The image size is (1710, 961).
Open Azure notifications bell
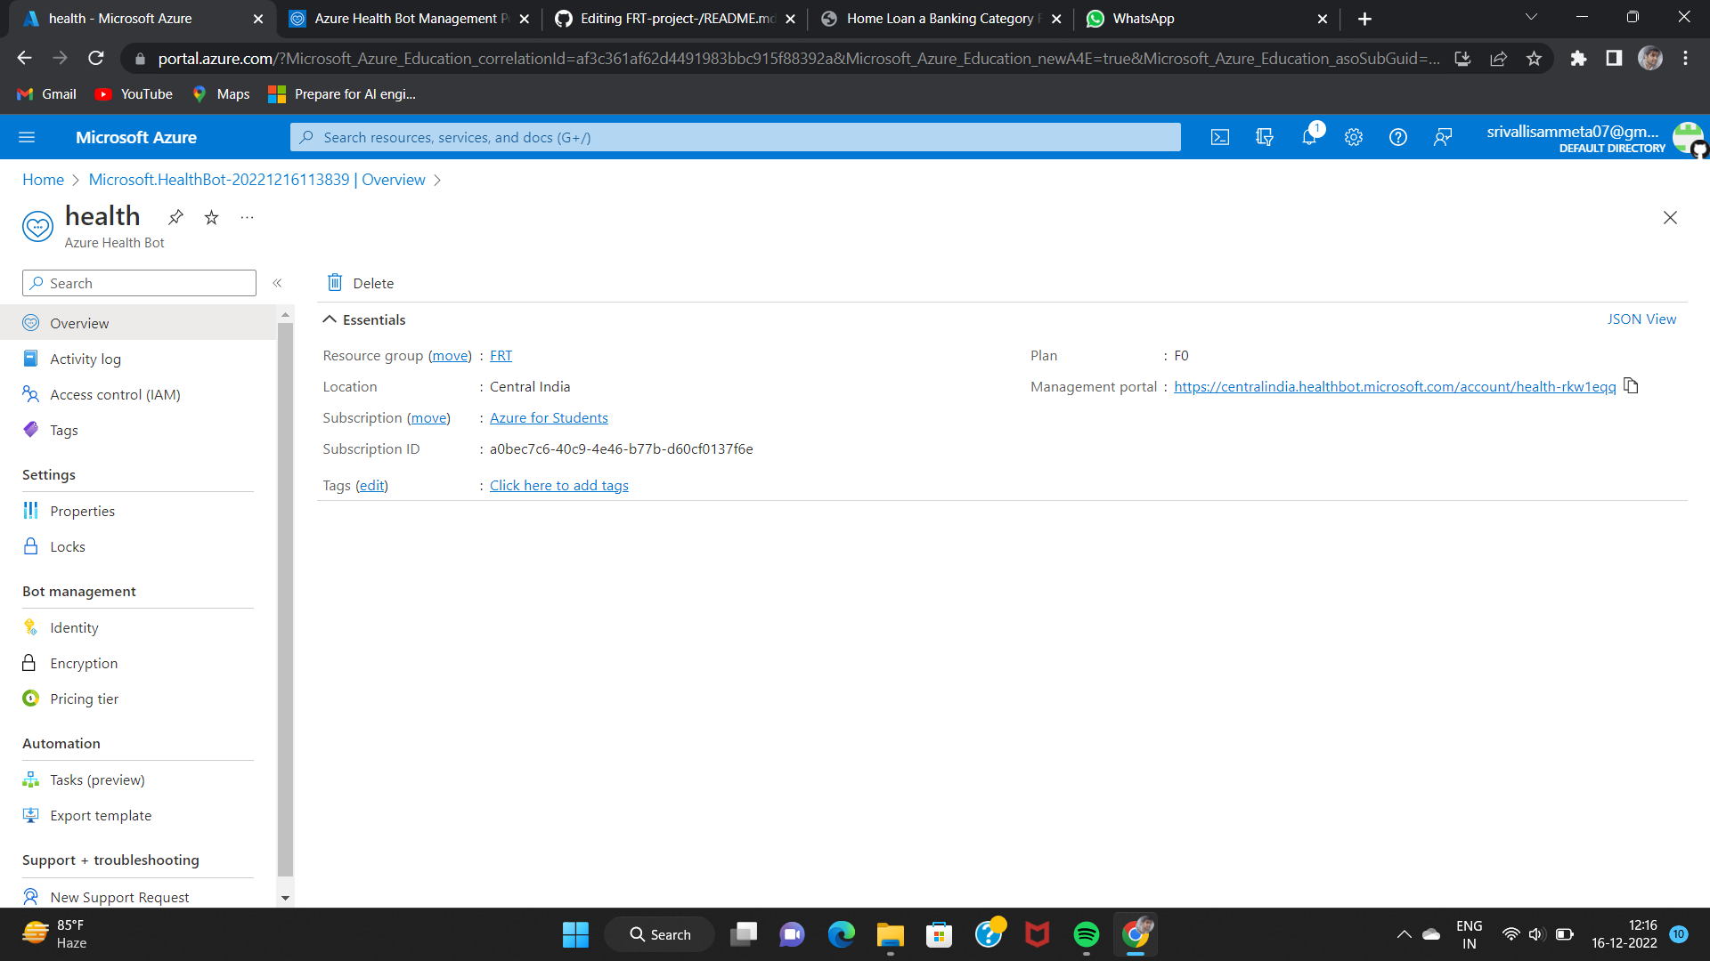point(1309,137)
